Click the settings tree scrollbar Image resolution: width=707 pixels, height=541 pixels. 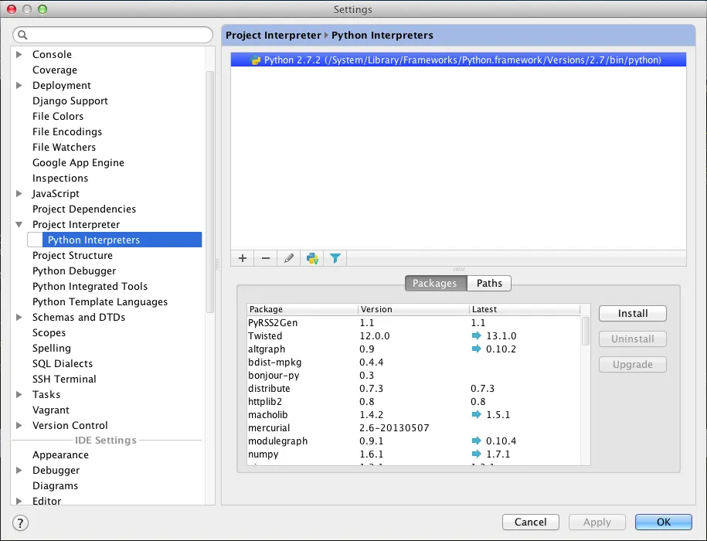click(209, 192)
